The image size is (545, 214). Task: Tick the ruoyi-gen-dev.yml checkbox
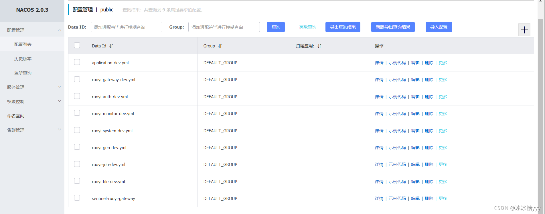pyautogui.click(x=77, y=147)
